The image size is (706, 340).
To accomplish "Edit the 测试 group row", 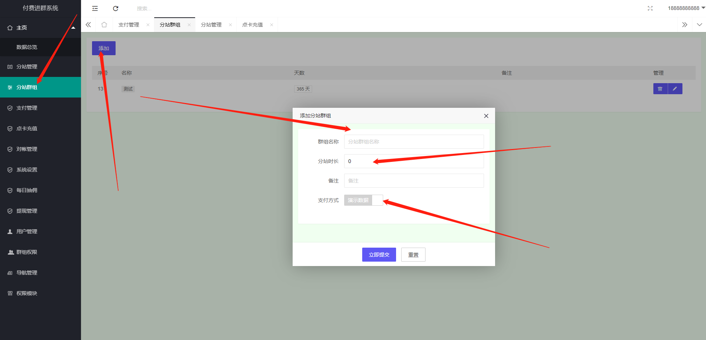I will point(675,89).
